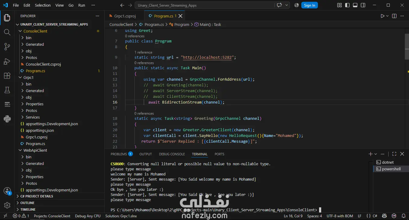Click the Spaces: 4 indentation selector

pos(315,216)
